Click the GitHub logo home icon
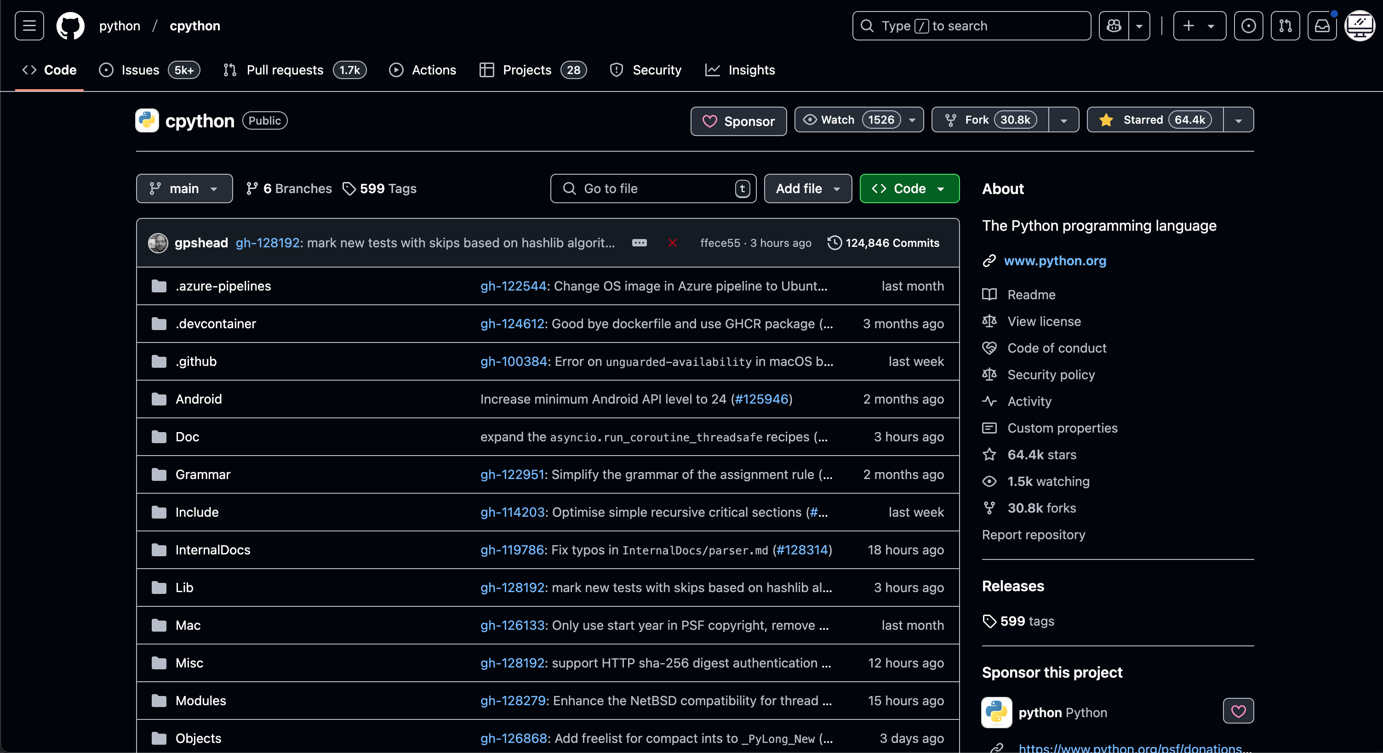Screen dimensions: 1383x753 [70, 26]
